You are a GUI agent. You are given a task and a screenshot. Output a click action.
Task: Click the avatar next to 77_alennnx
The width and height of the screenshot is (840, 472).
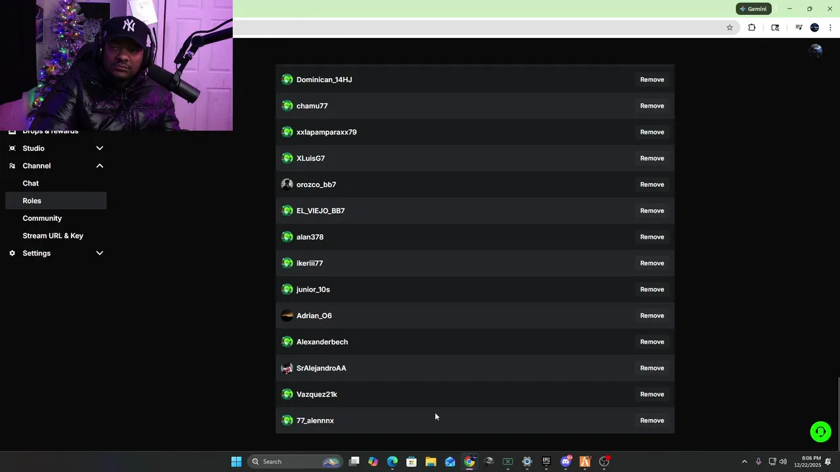[287, 420]
